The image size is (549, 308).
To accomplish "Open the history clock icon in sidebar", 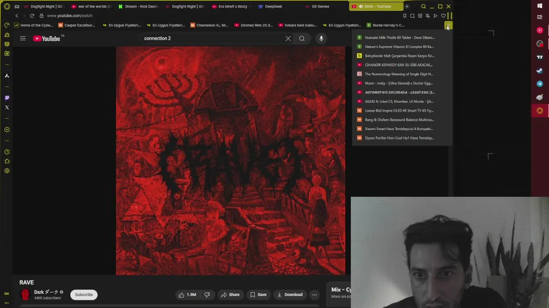I will pyautogui.click(x=7, y=152).
